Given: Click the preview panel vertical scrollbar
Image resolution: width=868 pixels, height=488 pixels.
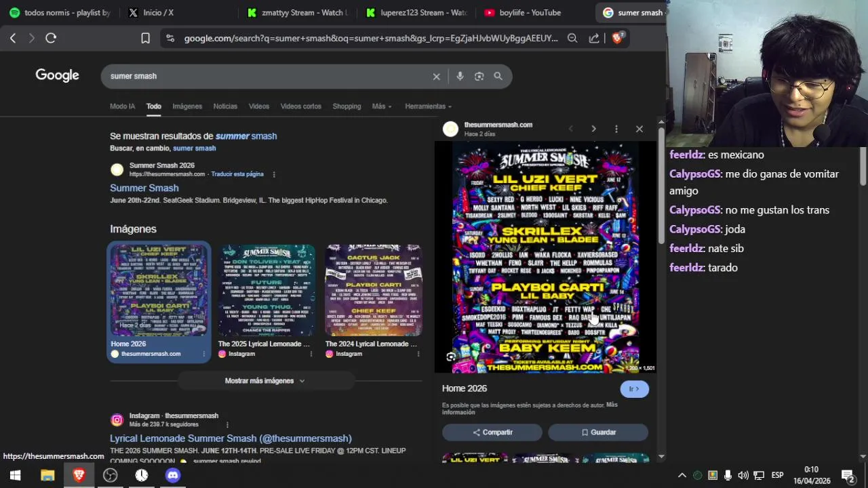Looking at the screenshot, I should [x=661, y=186].
